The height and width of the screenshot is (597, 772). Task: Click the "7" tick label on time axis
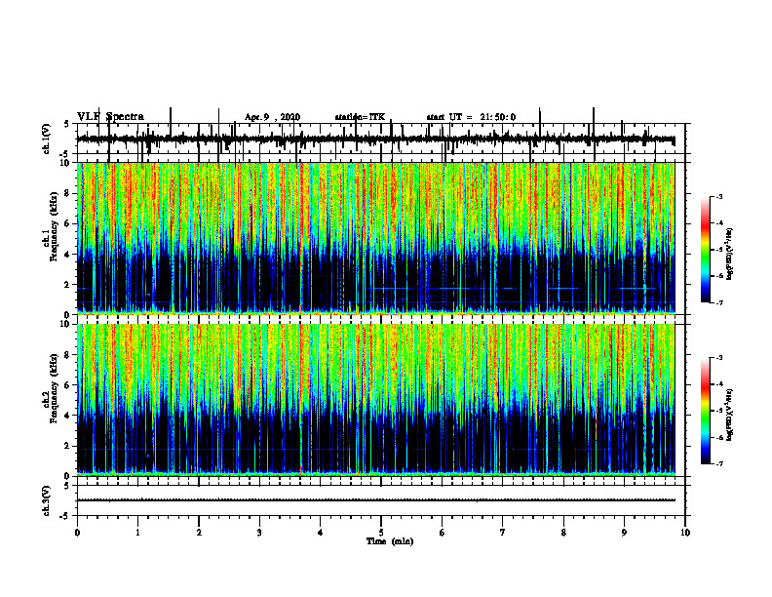tap(503, 533)
